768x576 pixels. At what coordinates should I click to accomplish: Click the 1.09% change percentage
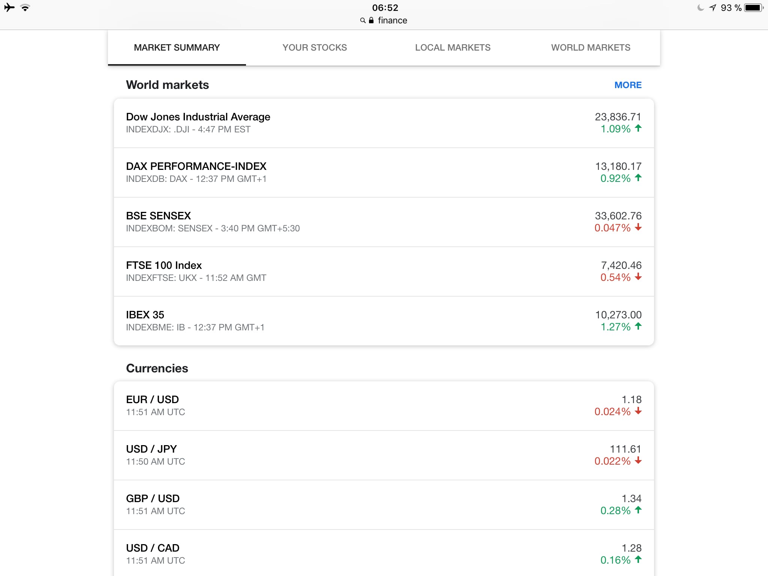click(x=615, y=129)
